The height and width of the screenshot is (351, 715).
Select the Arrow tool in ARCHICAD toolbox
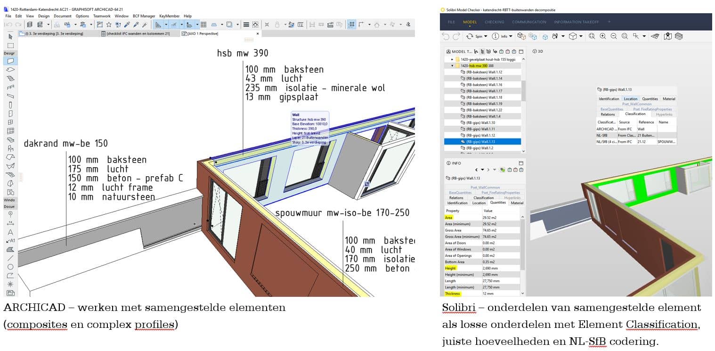click(x=10, y=36)
